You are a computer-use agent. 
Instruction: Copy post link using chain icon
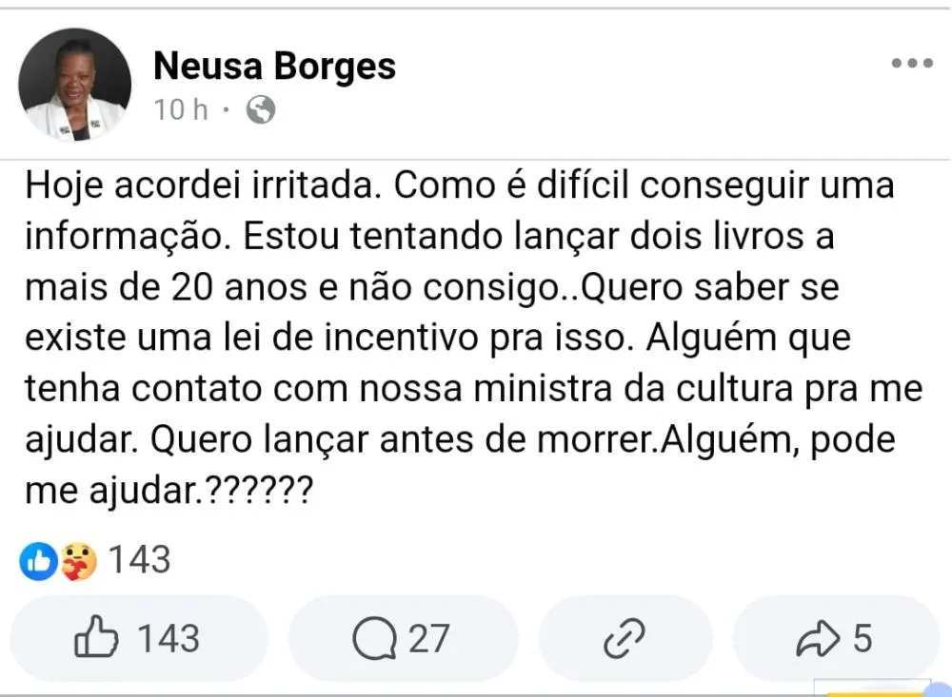coord(625,638)
